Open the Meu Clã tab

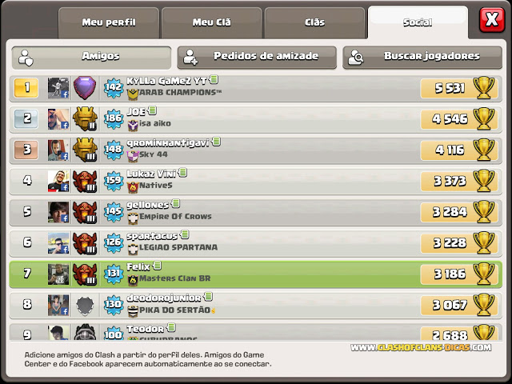pyautogui.click(x=211, y=22)
